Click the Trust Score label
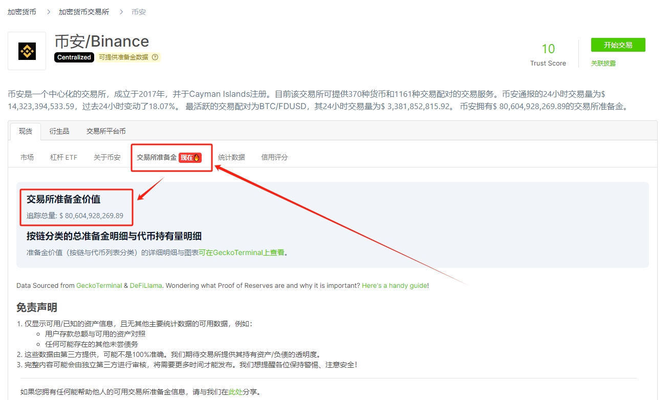670x400 pixels. coord(548,64)
